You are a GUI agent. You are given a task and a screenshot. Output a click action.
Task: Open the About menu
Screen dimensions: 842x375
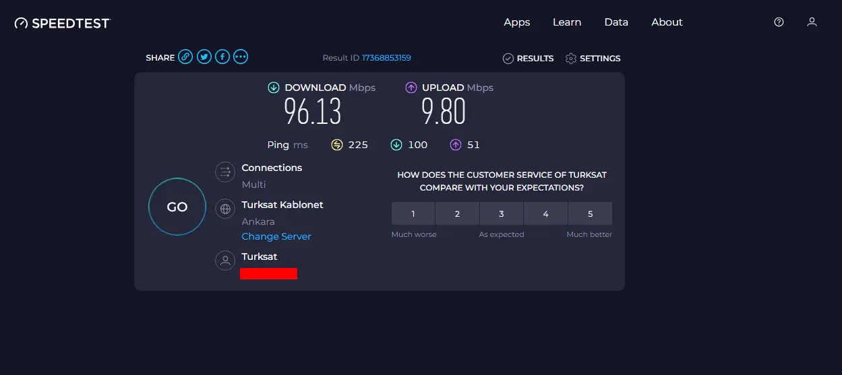667,22
